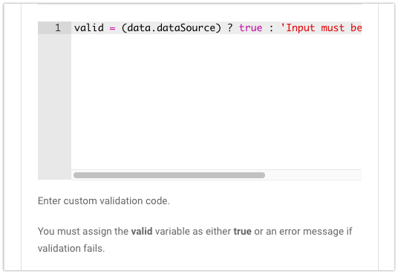Click the Enter custom validation code text
398x274 pixels.
pos(104,201)
